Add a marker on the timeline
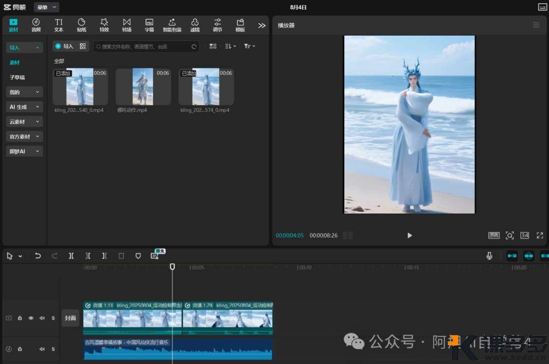 point(138,256)
